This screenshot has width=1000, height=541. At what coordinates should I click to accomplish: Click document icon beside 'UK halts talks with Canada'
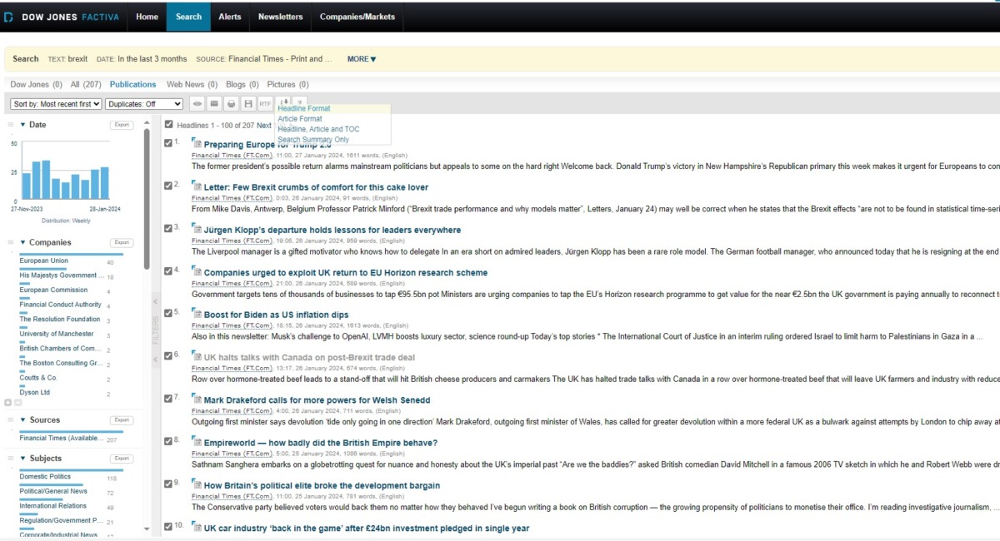[197, 357]
